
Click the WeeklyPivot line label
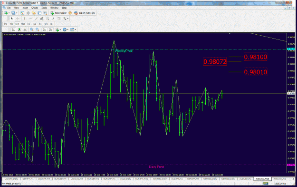pos(124,51)
